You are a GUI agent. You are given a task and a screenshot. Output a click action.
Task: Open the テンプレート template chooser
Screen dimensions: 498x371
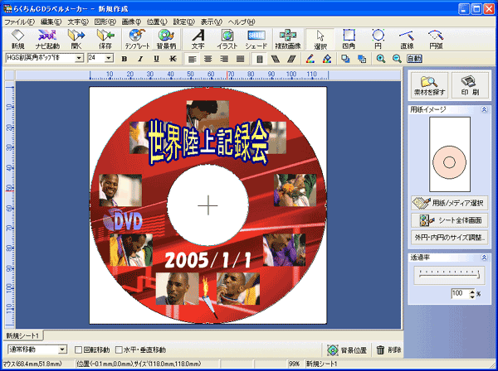137,39
